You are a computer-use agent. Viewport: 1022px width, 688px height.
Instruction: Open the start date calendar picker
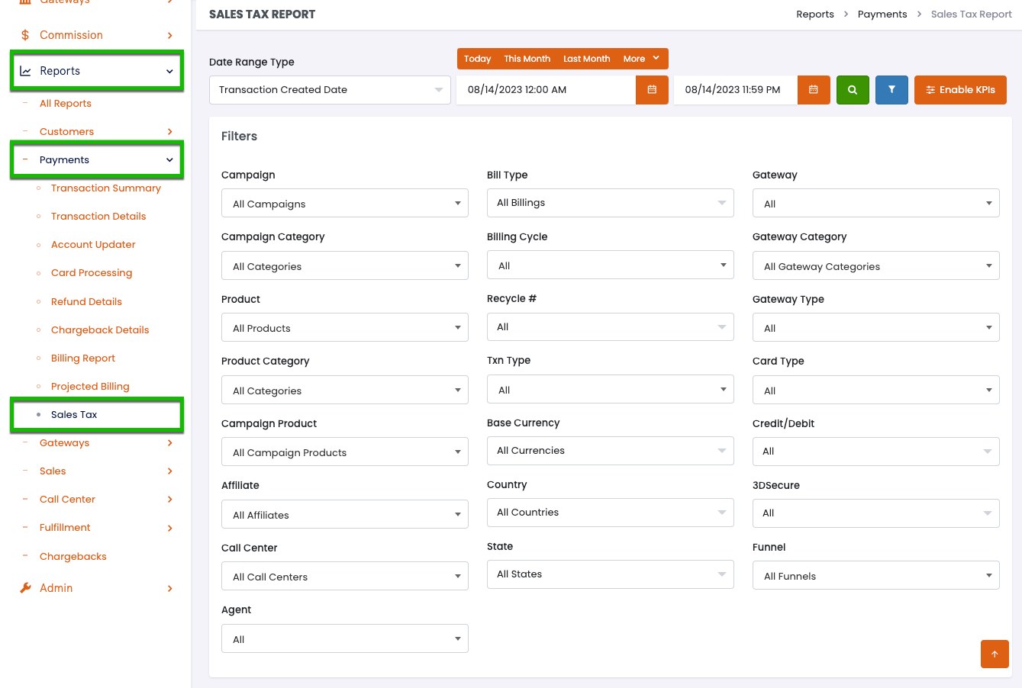coord(652,90)
